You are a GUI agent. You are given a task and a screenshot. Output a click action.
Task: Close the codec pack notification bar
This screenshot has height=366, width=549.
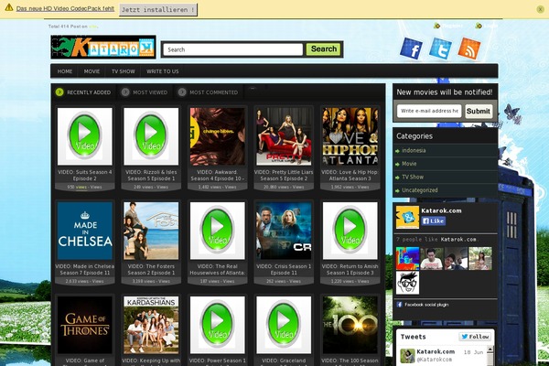pos(540,9)
